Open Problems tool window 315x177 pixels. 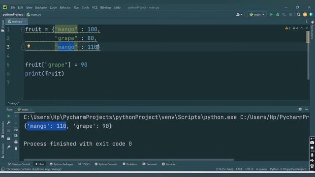tap(130, 164)
